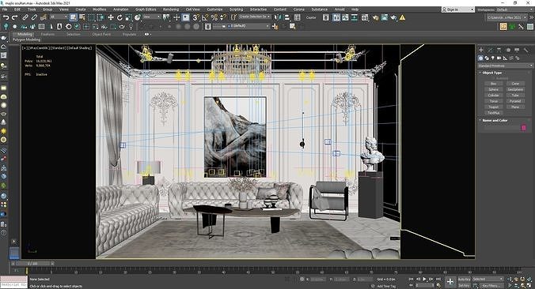This screenshot has height=289, width=535.
Task: Click the yellow warning triangle icon
Action: (403, 17)
